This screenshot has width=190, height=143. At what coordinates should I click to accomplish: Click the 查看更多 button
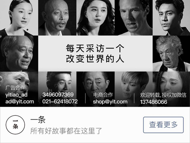coord(163,125)
